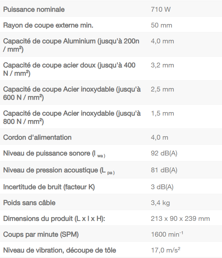Click stainless steel 800 N / mm² label

72,118
